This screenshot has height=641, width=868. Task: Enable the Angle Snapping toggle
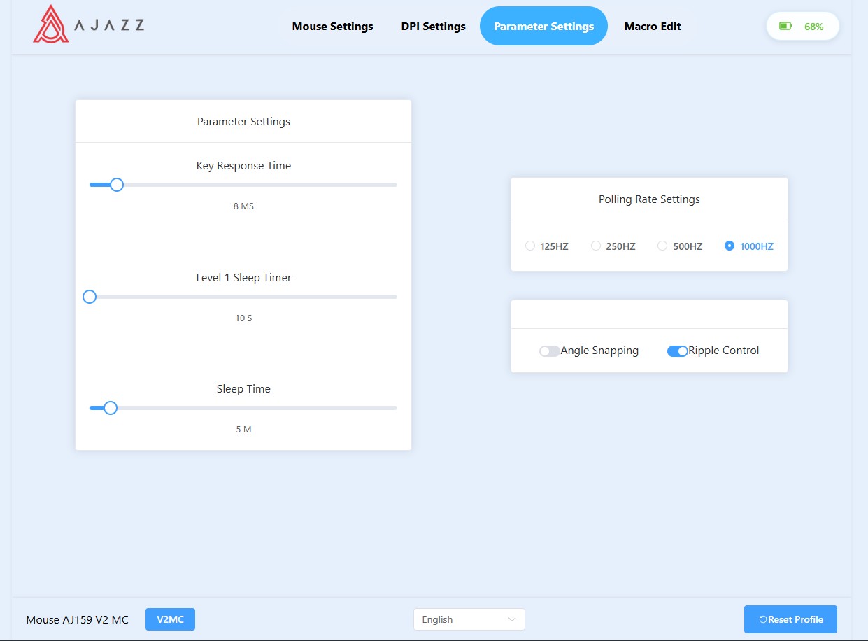coord(549,351)
